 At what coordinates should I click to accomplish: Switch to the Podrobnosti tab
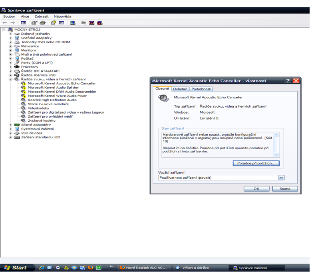point(201,89)
